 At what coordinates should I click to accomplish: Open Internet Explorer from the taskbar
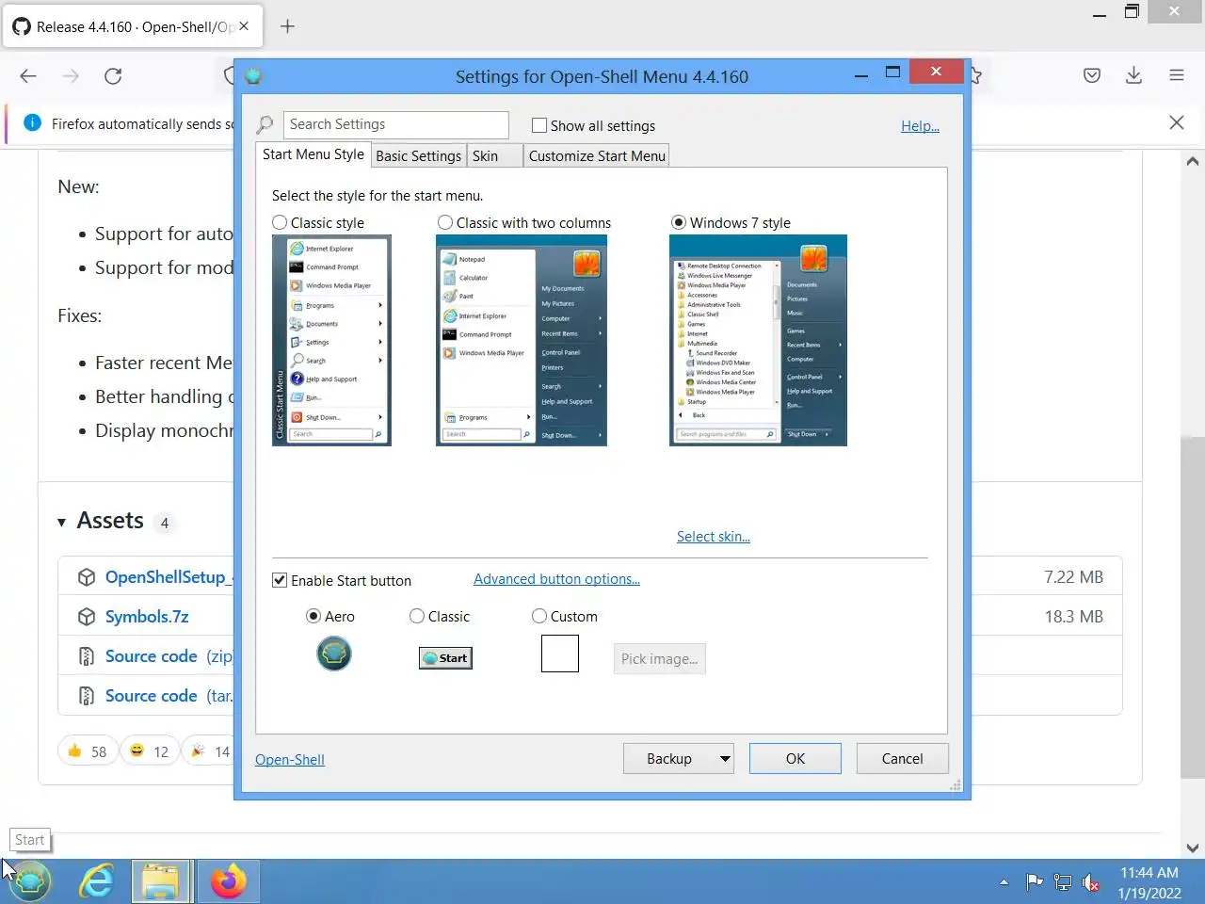[x=97, y=882]
